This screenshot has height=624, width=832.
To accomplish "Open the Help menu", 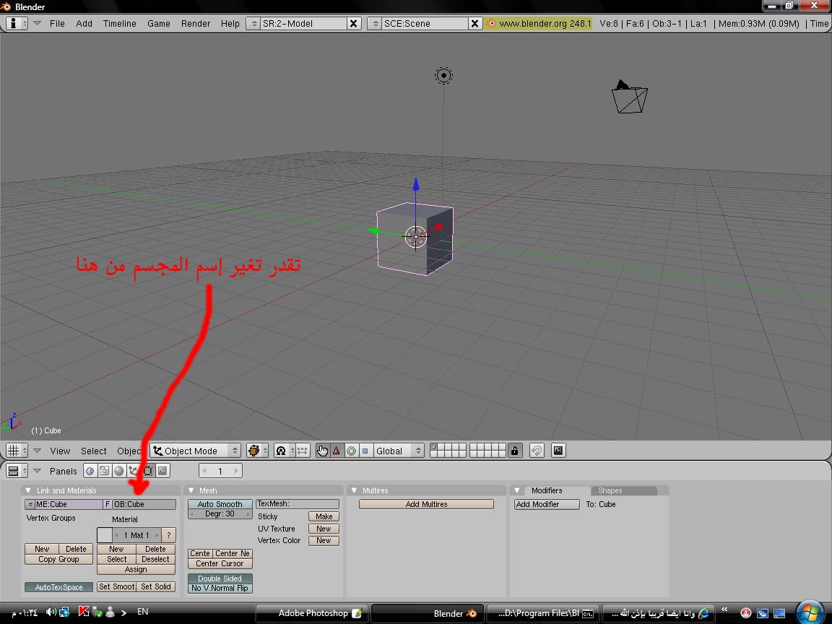I will point(230,23).
